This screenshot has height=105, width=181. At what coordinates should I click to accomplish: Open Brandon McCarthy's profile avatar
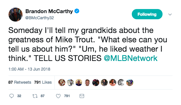(x=16, y=15)
